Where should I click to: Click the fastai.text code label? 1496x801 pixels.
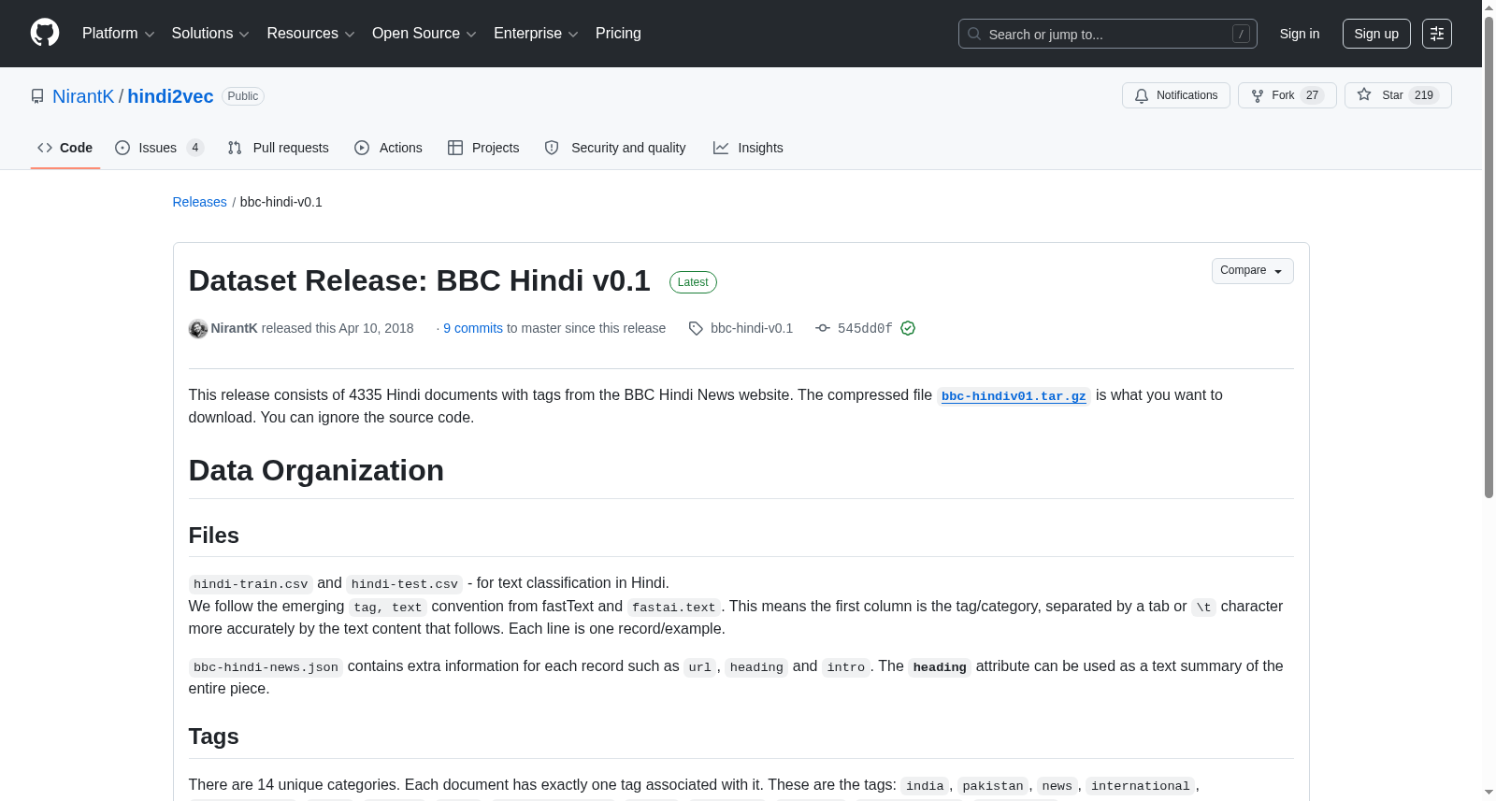[673, 608]
